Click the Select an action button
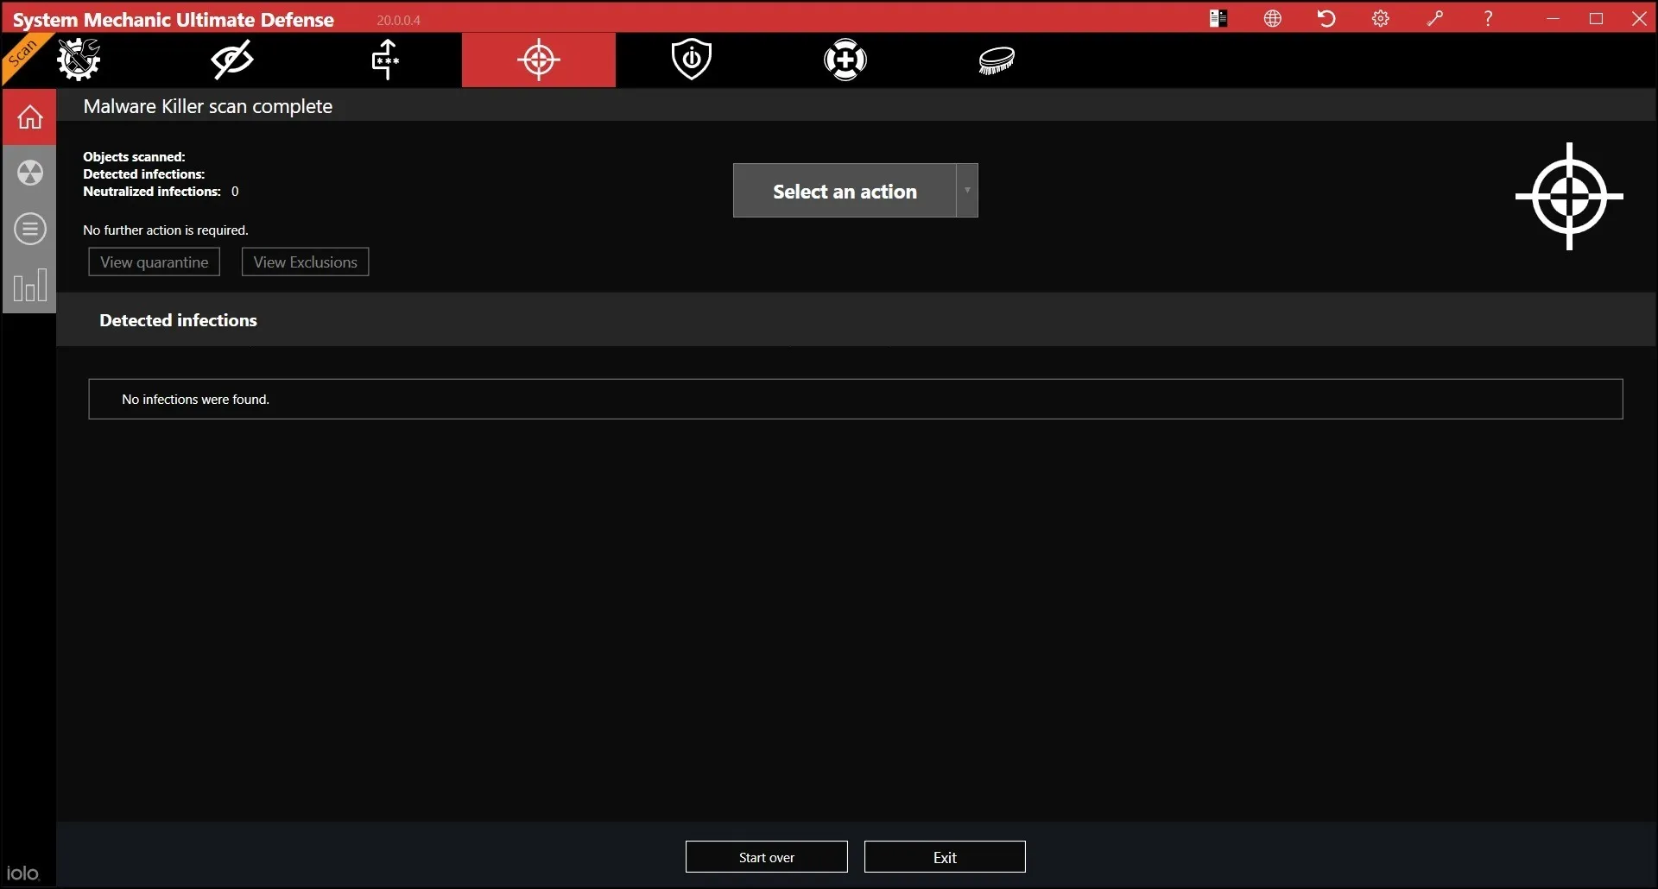 [845, 191]
